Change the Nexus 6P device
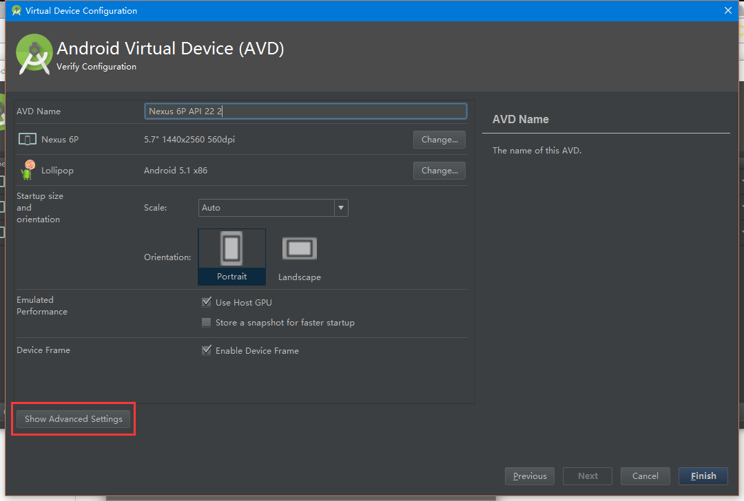Viewport: 744px width, 501px height. [x=439, y=140]
